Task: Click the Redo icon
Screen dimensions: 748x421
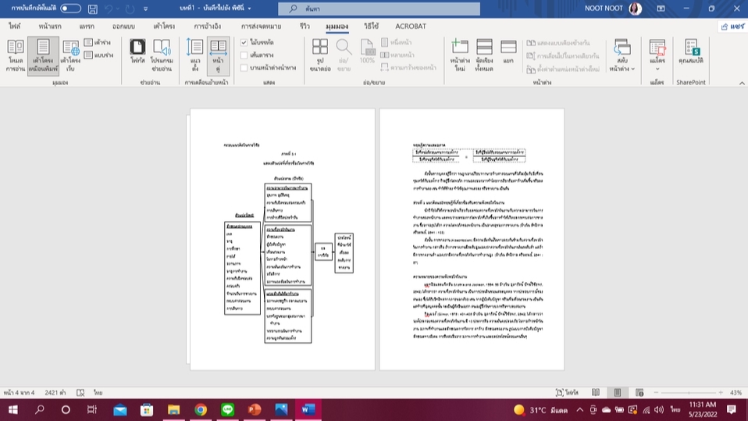Action: click(130, 9)
